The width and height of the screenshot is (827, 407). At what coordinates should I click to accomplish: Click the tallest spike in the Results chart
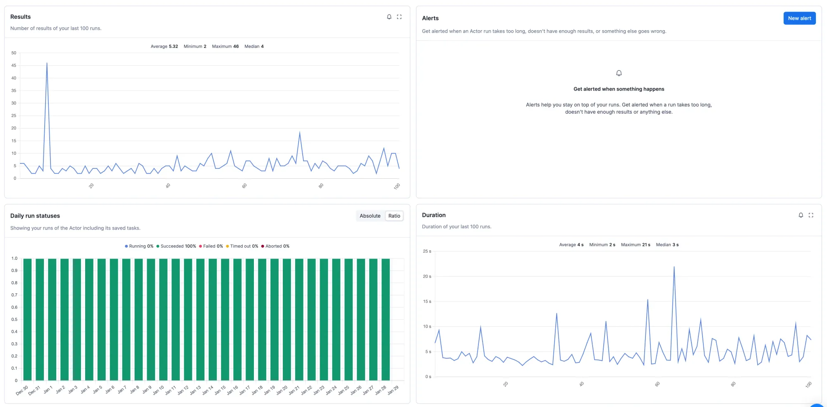[x=47, y=64]
